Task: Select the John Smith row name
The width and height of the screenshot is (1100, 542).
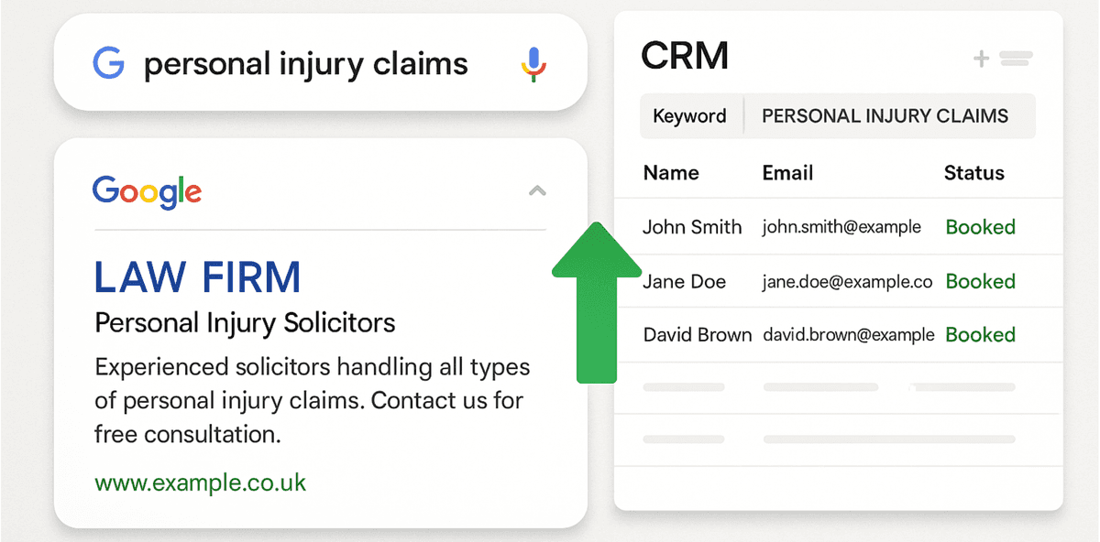Action: [692, 227]
